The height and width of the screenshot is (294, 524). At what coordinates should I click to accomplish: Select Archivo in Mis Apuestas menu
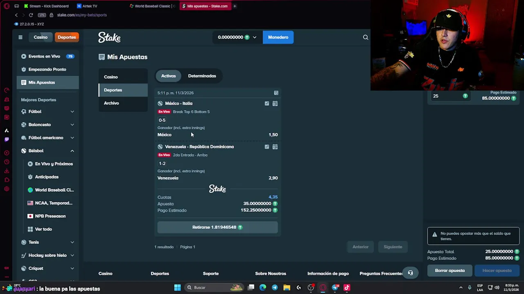[123, 103]
